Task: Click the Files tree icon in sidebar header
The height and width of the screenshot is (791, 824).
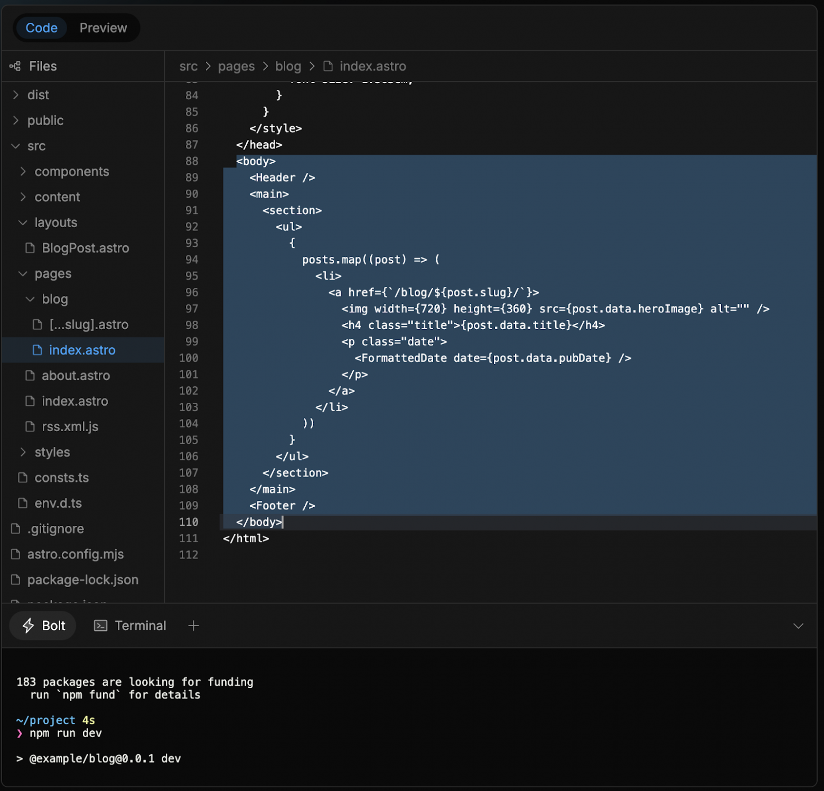Action: (x=15, y=66)
